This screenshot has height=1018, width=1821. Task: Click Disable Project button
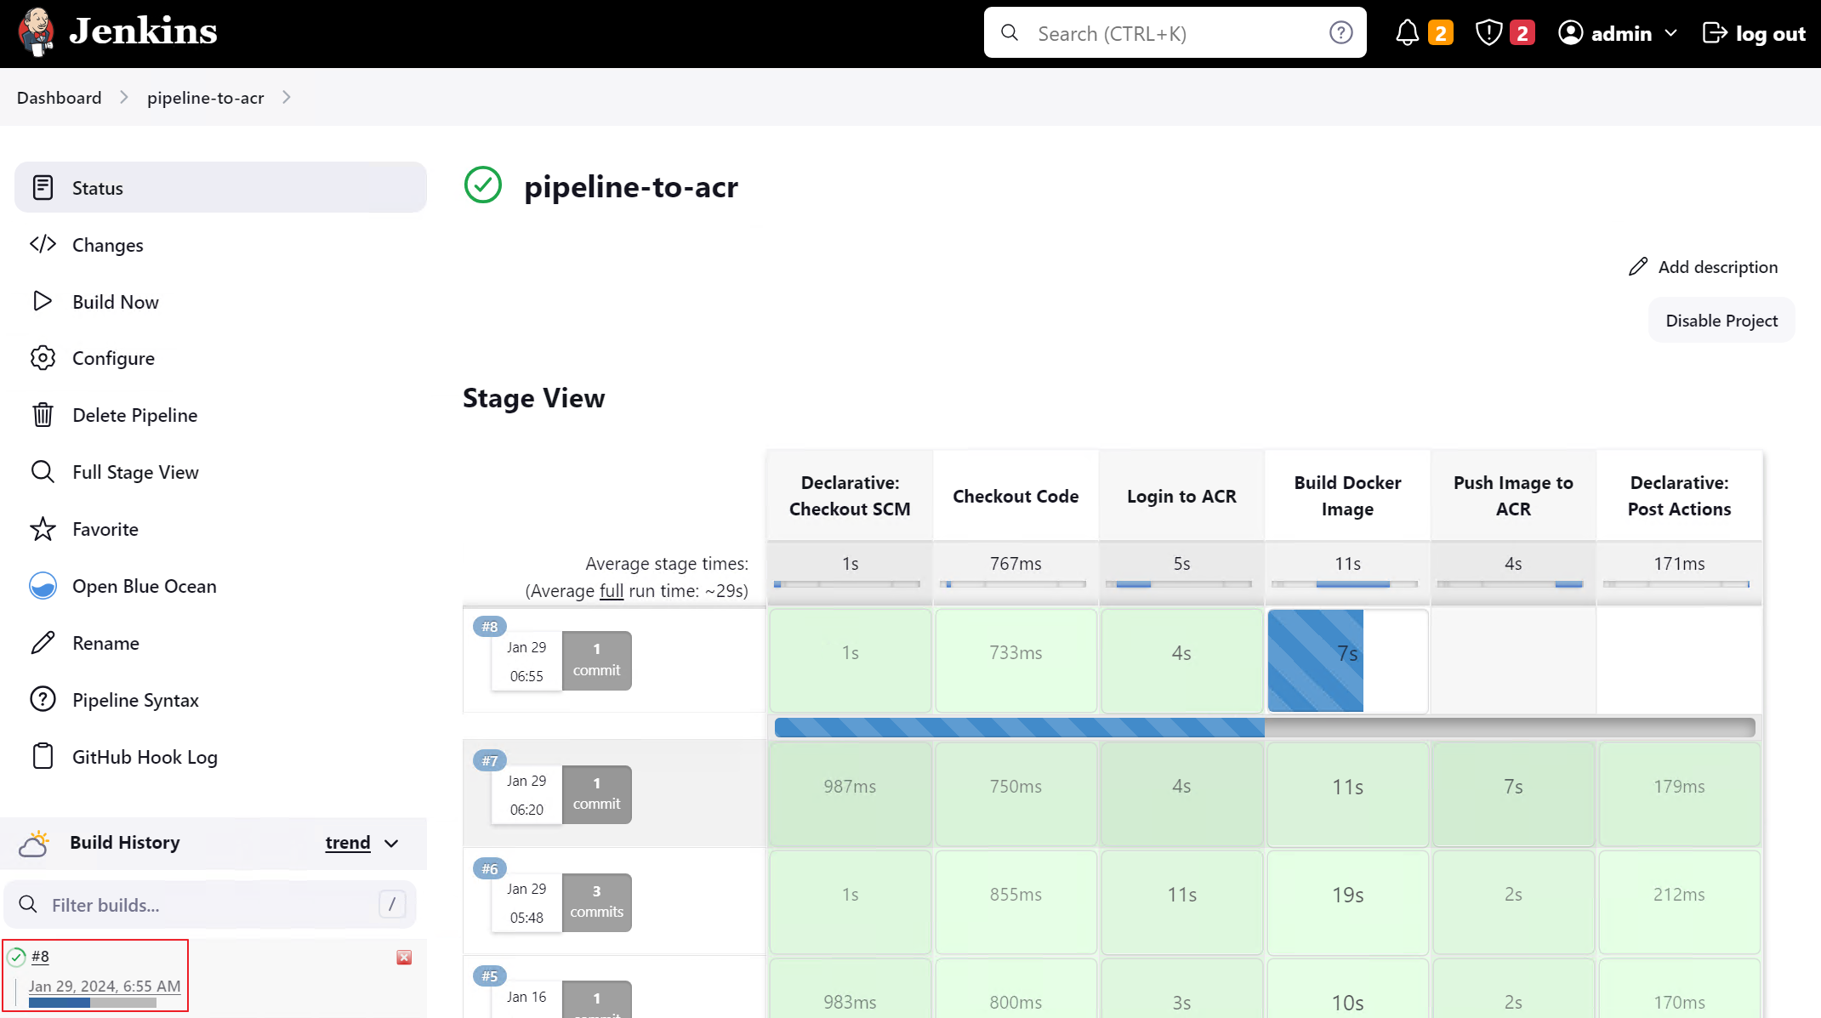tap(1721, 321)
